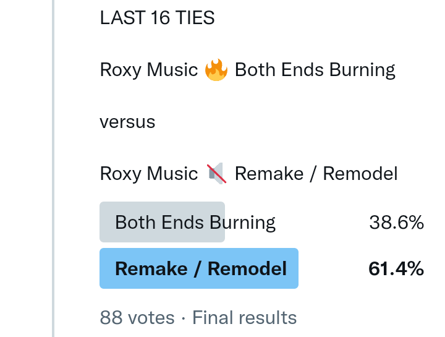Click the word versus in the tweet
The image size is (445, 337).
click(x=127, y=122)
